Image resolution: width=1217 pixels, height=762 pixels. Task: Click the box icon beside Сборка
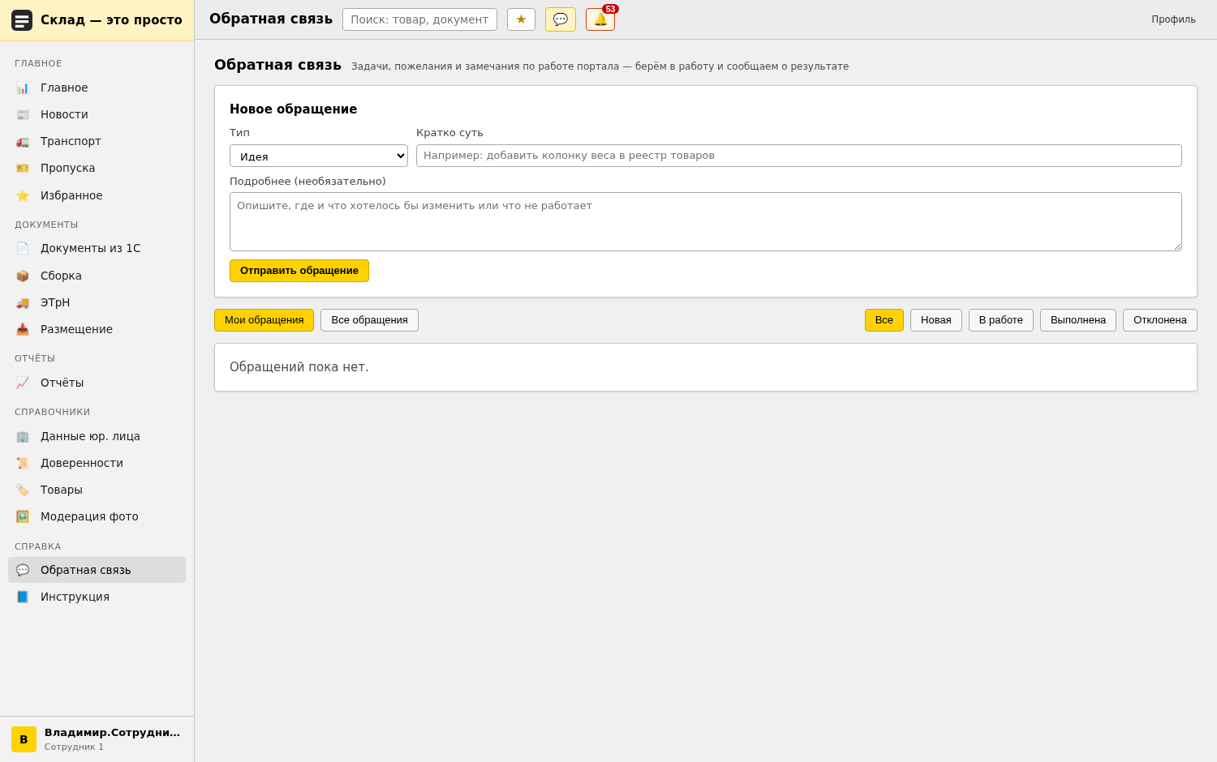(x=23, y=276)
